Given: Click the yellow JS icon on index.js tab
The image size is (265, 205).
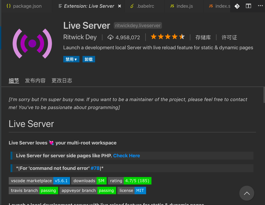Looking at the screenshot, I should pos(172,6).
